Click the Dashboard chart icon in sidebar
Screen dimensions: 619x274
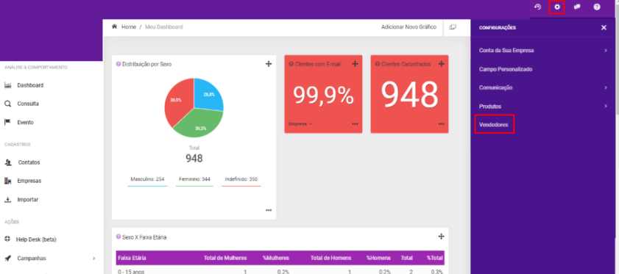pos(7,85)
